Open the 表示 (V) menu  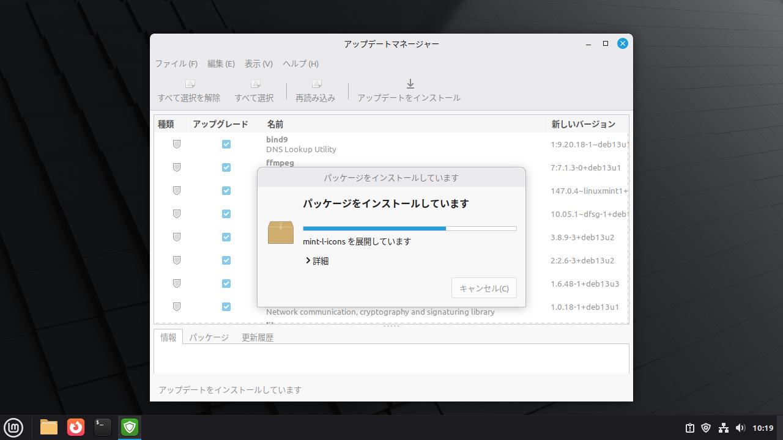tap(258, 64)
